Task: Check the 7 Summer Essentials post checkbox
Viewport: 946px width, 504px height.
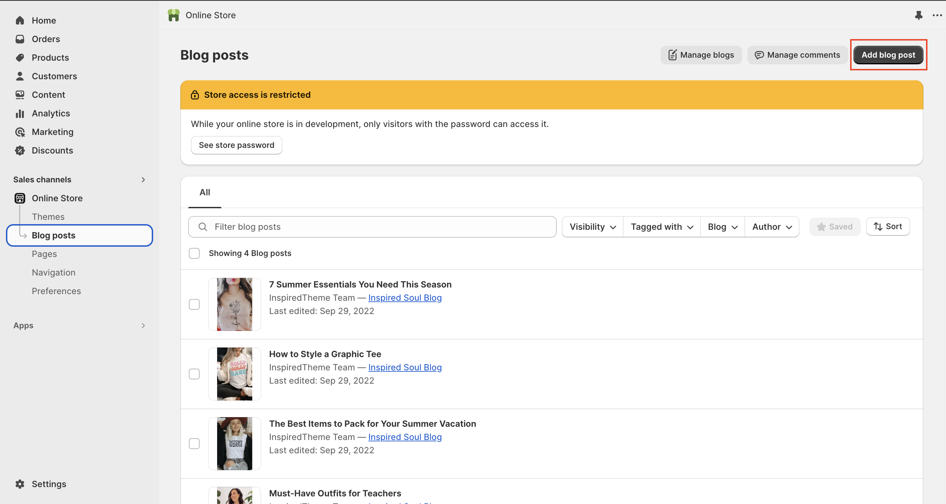Action: (194, 304)
